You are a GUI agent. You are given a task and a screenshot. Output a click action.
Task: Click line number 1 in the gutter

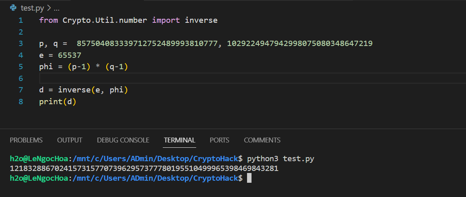tap(21, 20)
